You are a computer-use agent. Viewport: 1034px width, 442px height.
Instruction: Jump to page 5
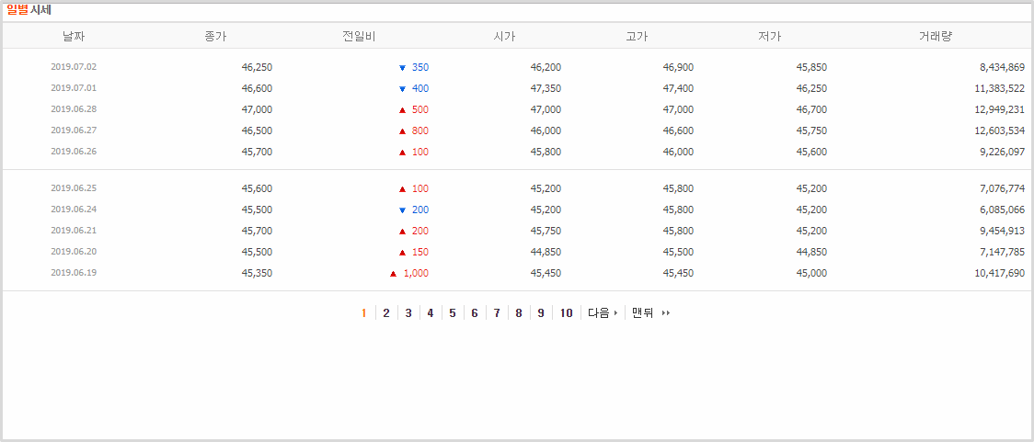tap(453, 312)
